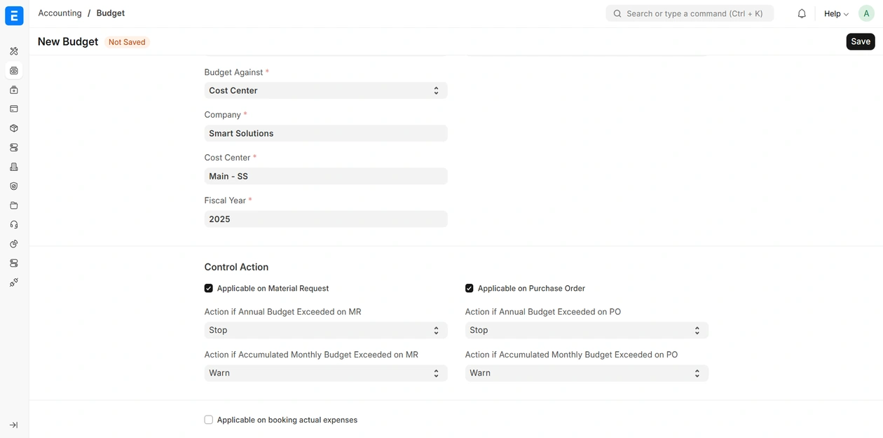This screenshot has width=883, height=438.
Task: Open Action if Accumulated Monthly Budget Exceeded on PO dropdown
Action: pyautogui.click(x=586, y=373)
